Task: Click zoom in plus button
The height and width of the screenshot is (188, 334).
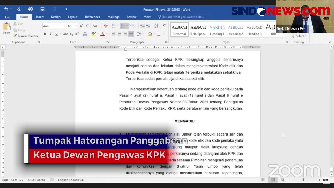Action: click(x=319, y=180)
